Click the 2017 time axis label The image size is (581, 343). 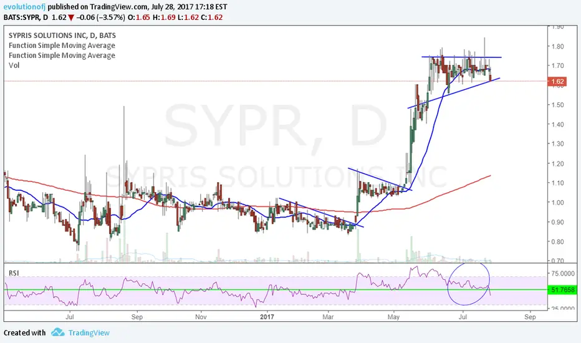pyautogui.click(x=267, y=317)
